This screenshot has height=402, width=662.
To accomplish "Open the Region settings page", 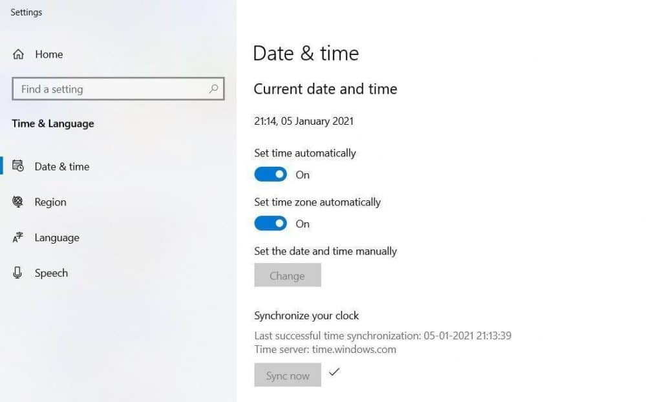I will coord(50,202).
